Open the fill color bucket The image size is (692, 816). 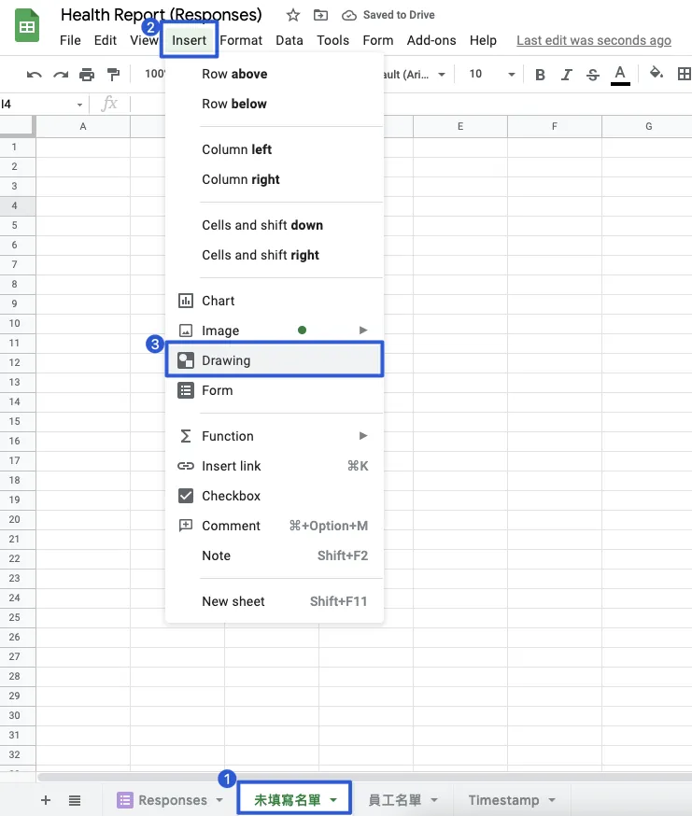656,74
